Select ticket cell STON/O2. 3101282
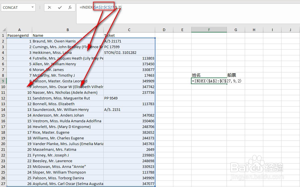Screen dimensions: 300x187 point(129,52)
